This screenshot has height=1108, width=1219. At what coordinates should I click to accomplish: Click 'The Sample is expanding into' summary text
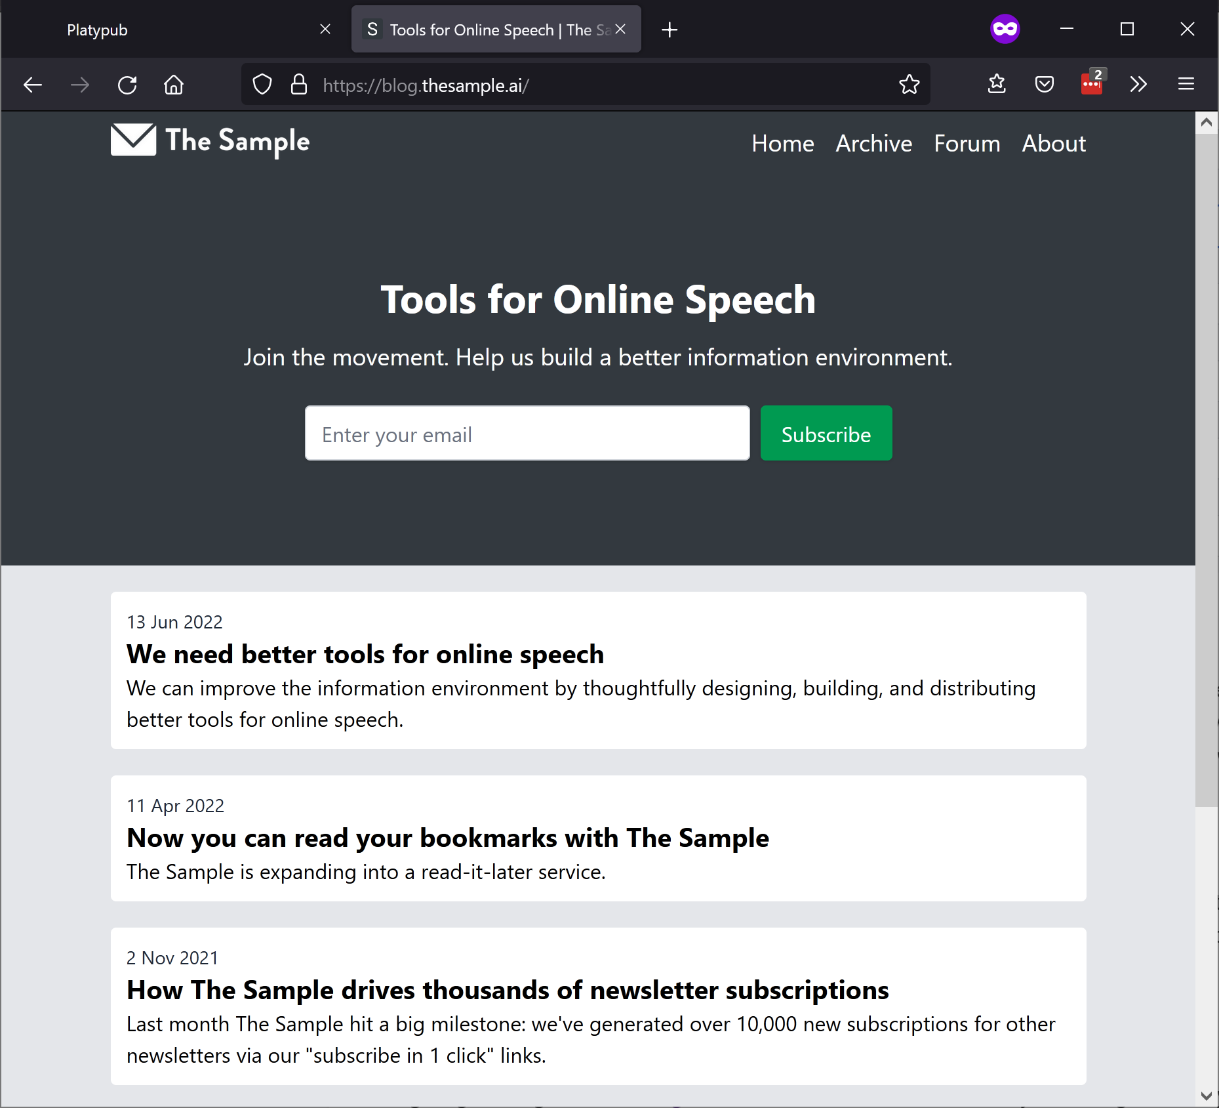tap(366, 872)
